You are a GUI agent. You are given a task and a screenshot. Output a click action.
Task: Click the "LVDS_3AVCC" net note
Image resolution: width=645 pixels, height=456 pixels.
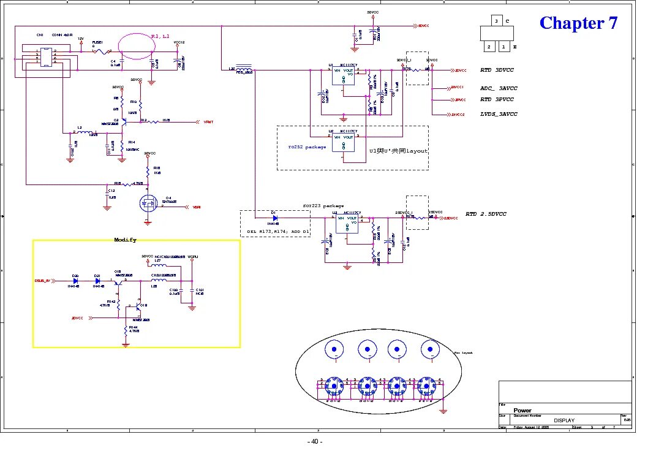click(499, 114)
